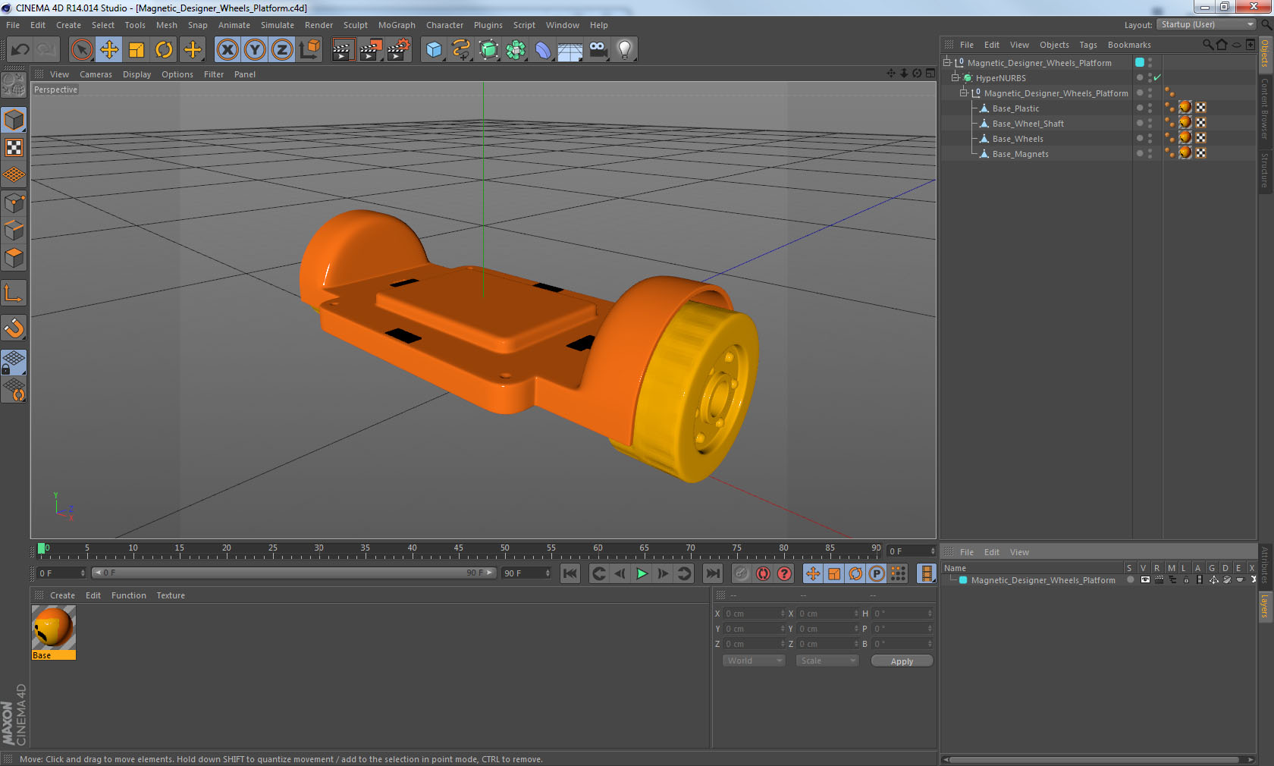This screenshot has width=1274, height=766.
Task: Toggle Autokeying button
Action: click(x=763, y=573)
